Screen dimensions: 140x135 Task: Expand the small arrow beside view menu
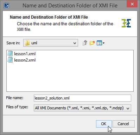point(103,43)
